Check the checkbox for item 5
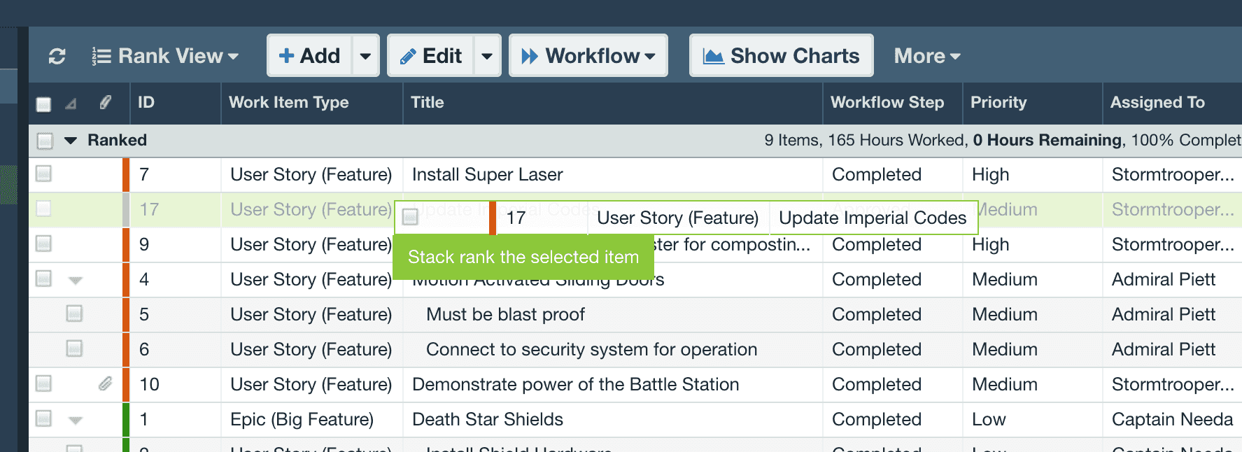The height and width of the screenshot is (452, 1242). pyautogui.click(x=74, y=313)
